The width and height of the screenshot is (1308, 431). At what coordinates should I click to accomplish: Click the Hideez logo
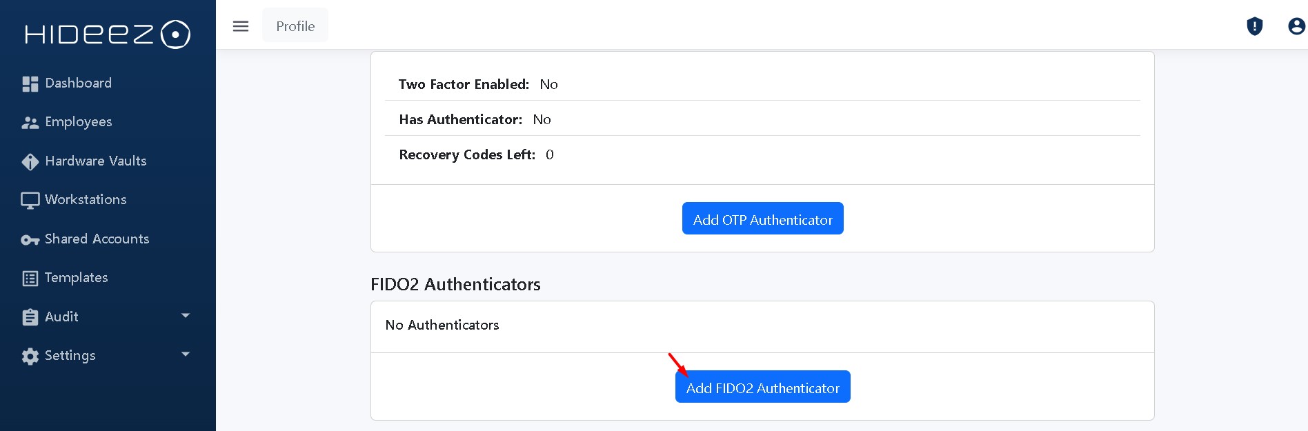point(107,34)
